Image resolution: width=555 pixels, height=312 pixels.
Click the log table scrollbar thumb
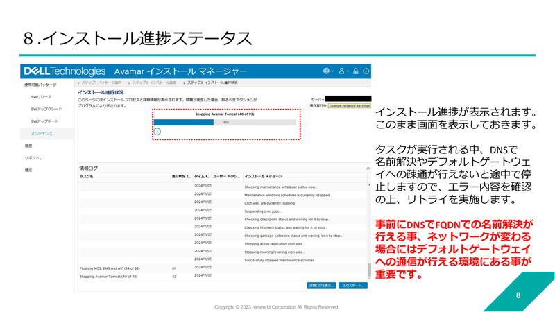coord(369,270)
